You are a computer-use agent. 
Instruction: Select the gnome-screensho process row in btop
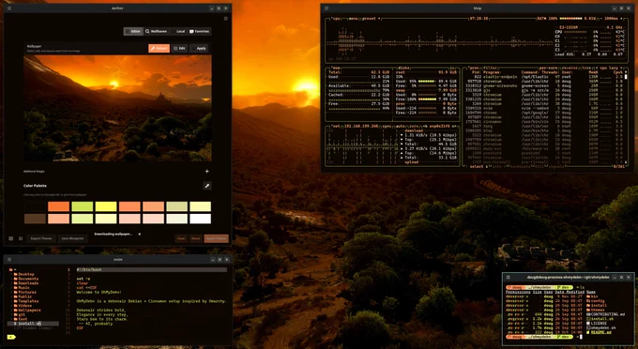click(x=544, y=85)
